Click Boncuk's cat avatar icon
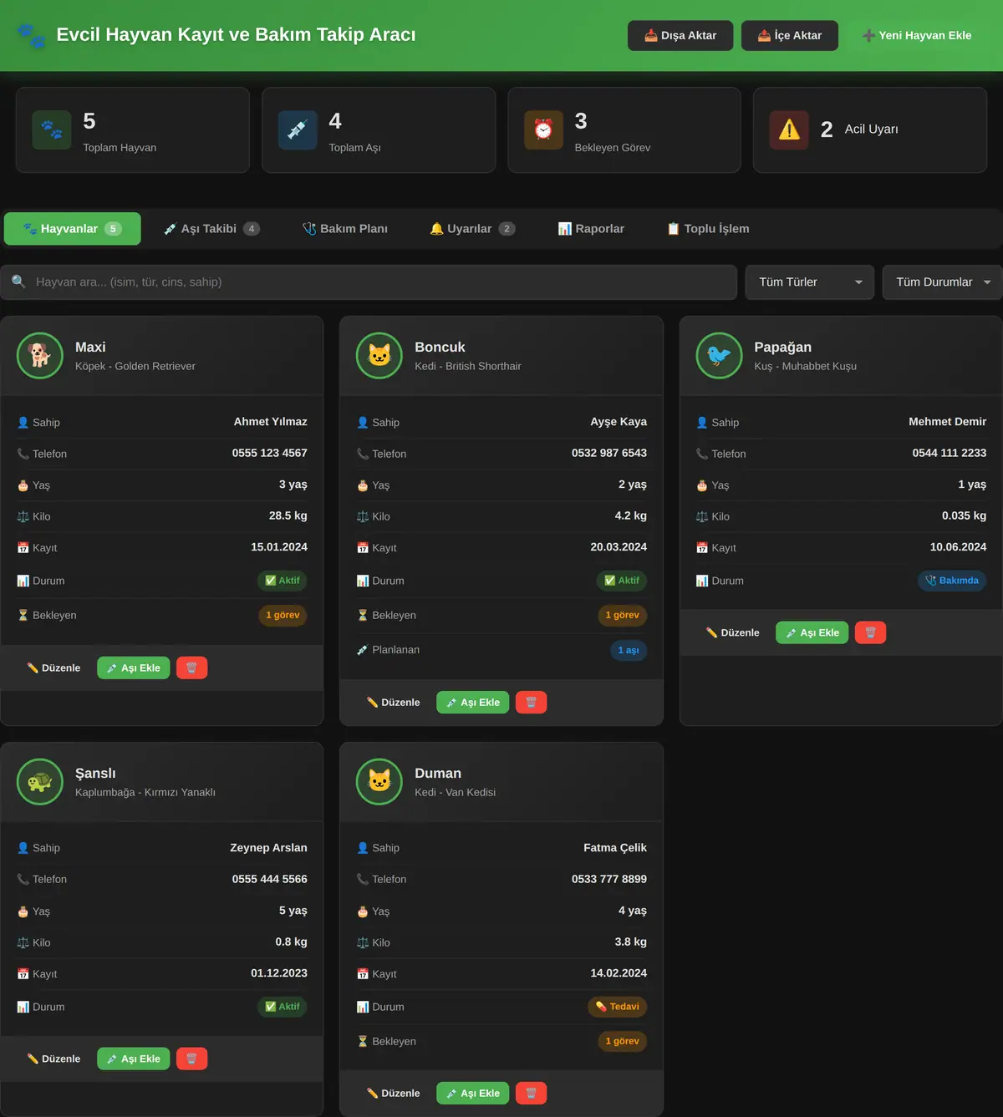The image size is (1003, 1117). [379, 356]
